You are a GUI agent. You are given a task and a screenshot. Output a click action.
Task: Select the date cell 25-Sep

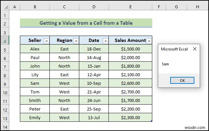tap(94, 109)
